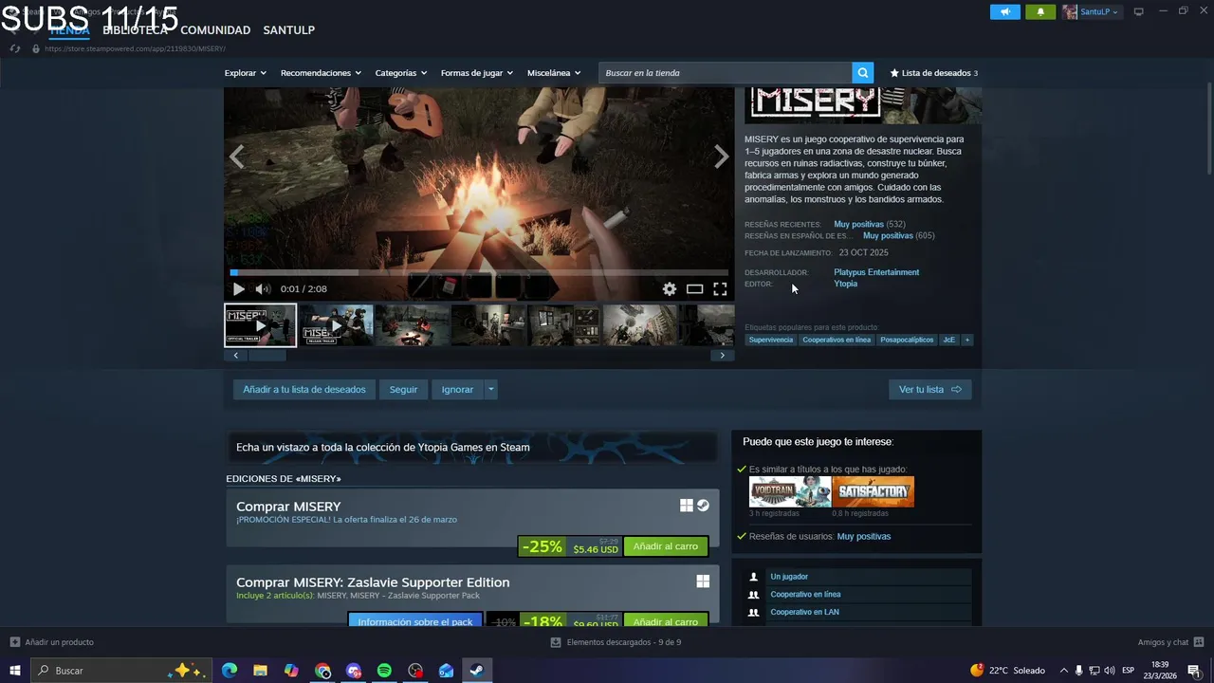
Task: Open the SANTULP profile tab
Action: click(289, 30)
